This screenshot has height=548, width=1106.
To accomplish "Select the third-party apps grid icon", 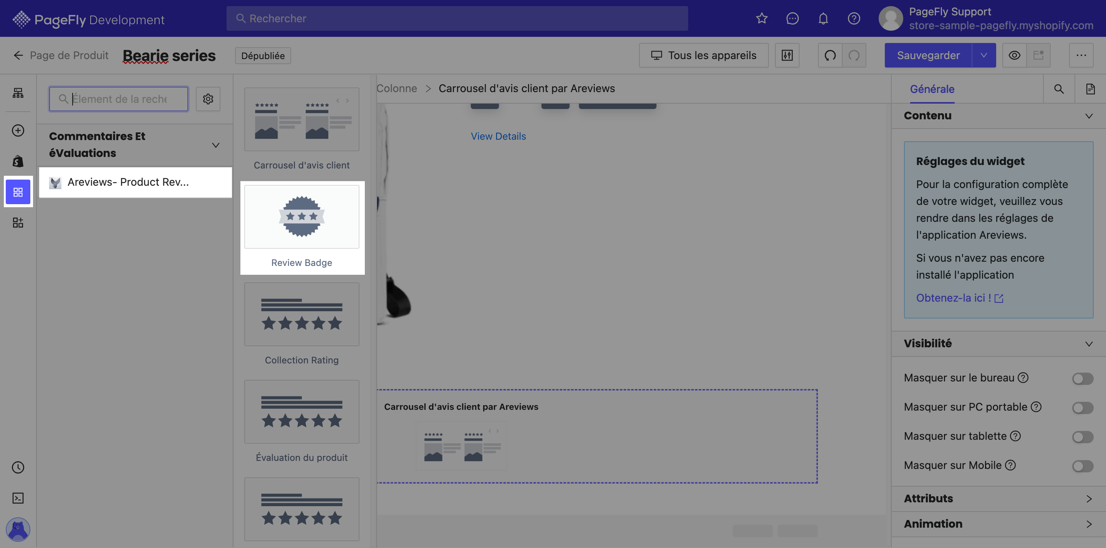I will [18, 192].
